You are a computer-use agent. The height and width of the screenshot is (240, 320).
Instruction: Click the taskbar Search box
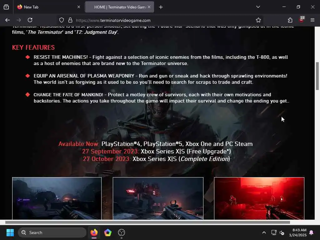tap(52, 232)
